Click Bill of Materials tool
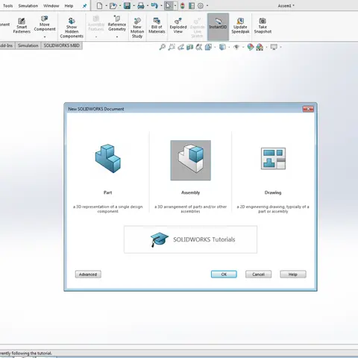Viewport: 358px width, 358px height. point(157,25)
